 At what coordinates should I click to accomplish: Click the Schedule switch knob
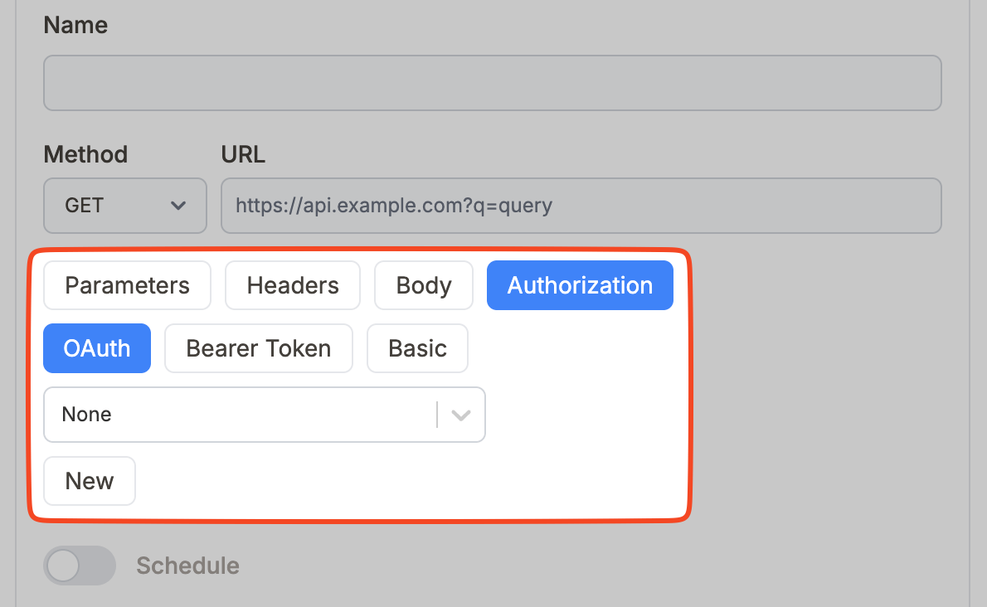coord(65,565)
